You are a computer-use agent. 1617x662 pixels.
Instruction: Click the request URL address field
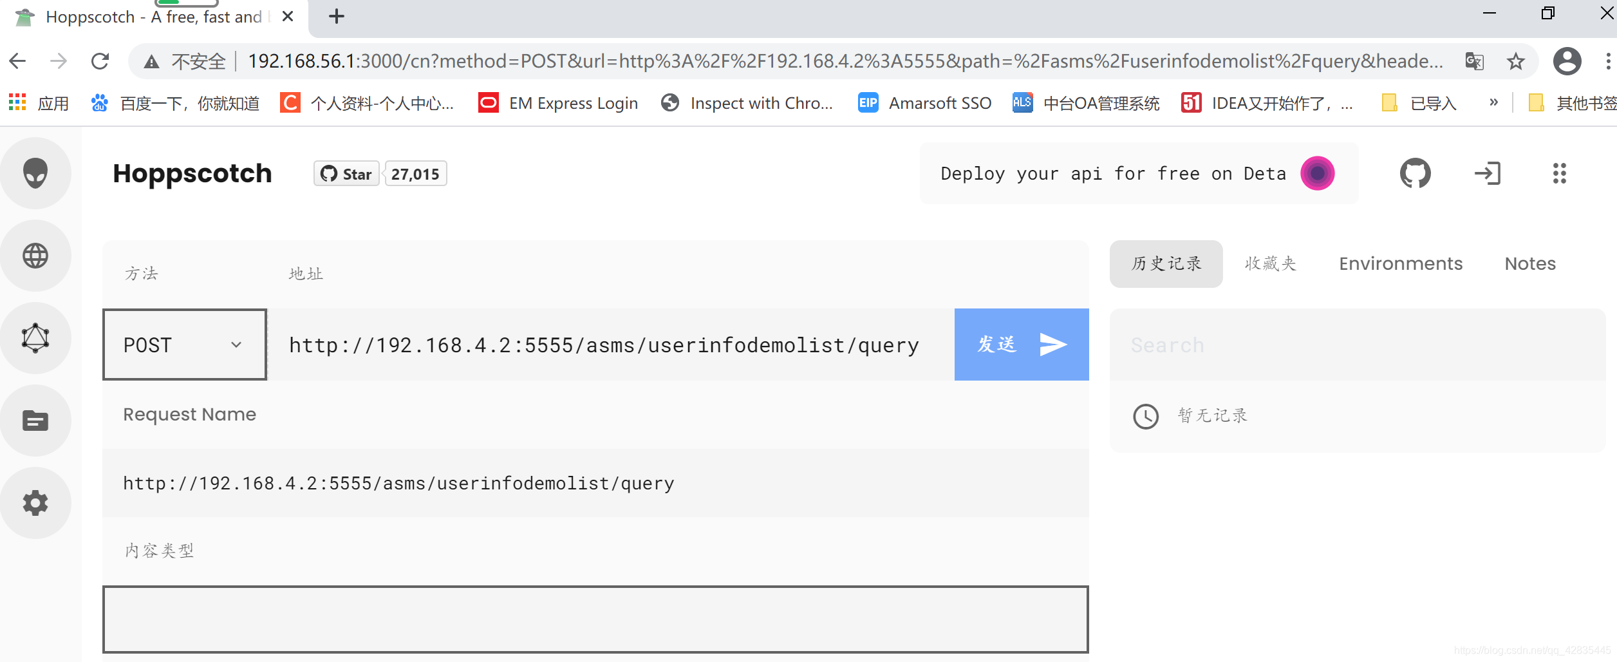click(x=610, y=345)
